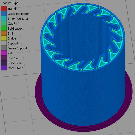Click the cyan Inner Perimeter swatch
The height and width of the screenshot is (135, 135).
[4, 18]
